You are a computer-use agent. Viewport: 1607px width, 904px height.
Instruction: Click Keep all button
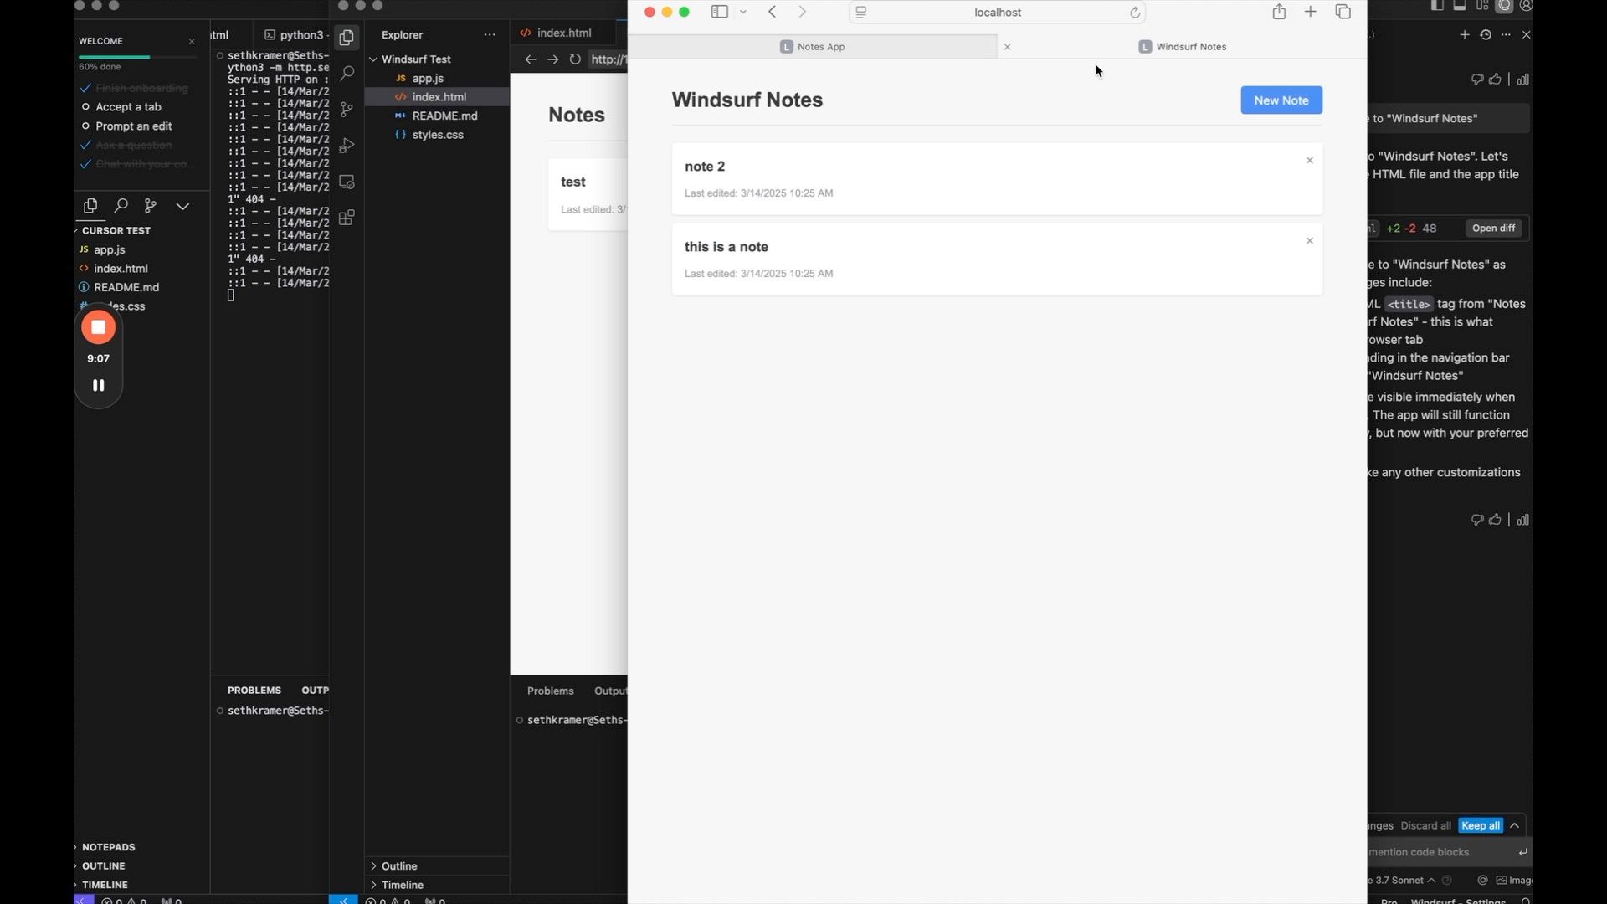pyautogui.click(x=1480, y=825)
